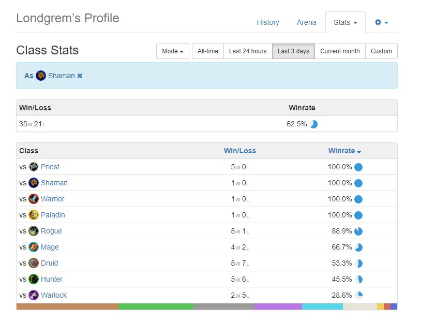Click the Rogue class icon
The image size is (421, 321).
click(x=34, y=231)
